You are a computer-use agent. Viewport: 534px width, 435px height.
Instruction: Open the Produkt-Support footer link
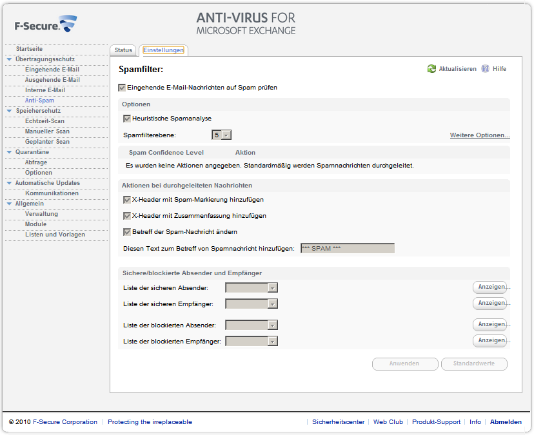pyautogui.click(x=436, y=422)
